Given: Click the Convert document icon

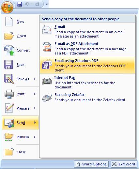Looking at the screenshot, I should tap(9, 50).
